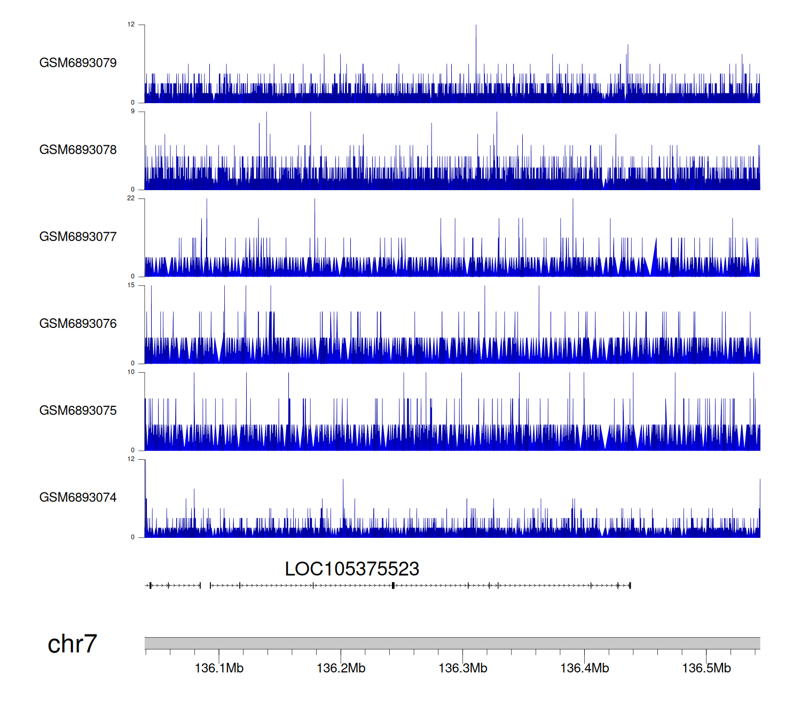The image size is (801, 705).
Task: Click the GSM6893079 track label
Action: pos(78,63)
